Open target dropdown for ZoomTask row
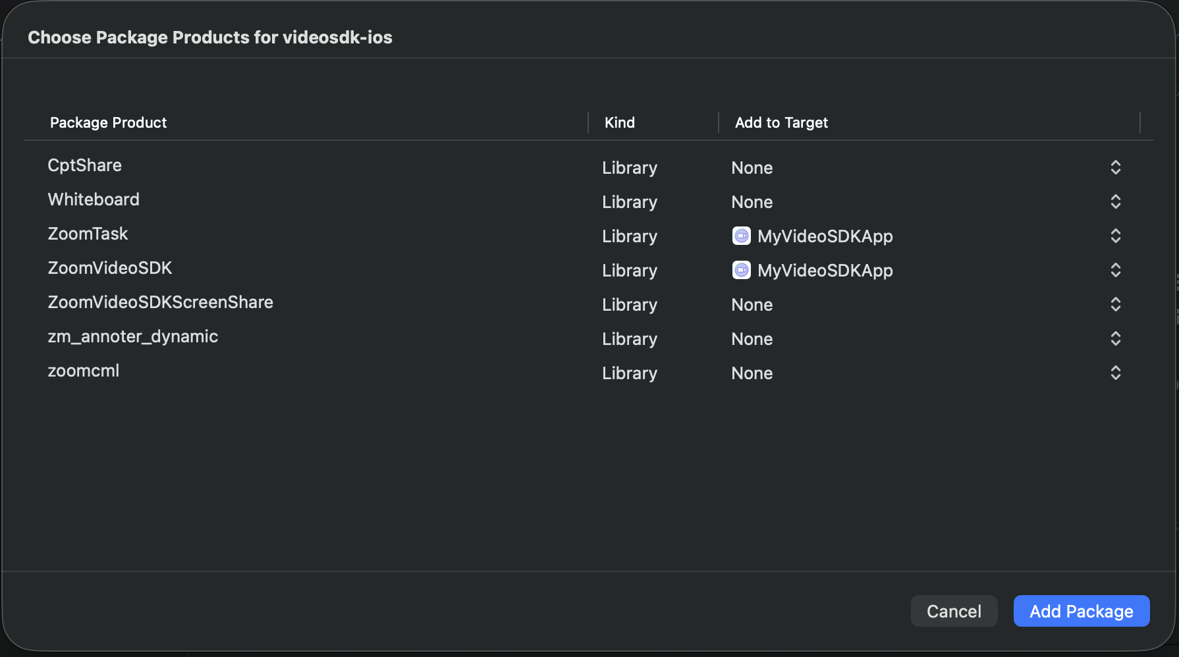This screenshot has height=657, width=1179. point(1115,236)
